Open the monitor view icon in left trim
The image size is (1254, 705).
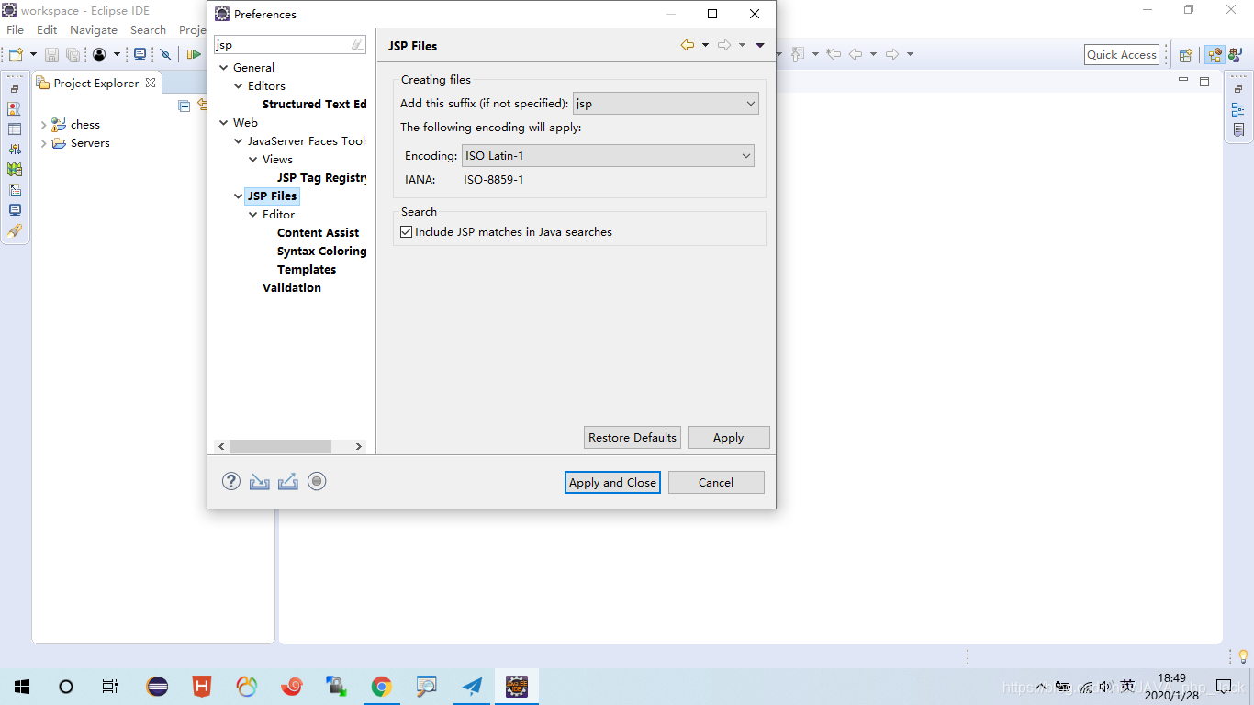click(x=15, y=210)
